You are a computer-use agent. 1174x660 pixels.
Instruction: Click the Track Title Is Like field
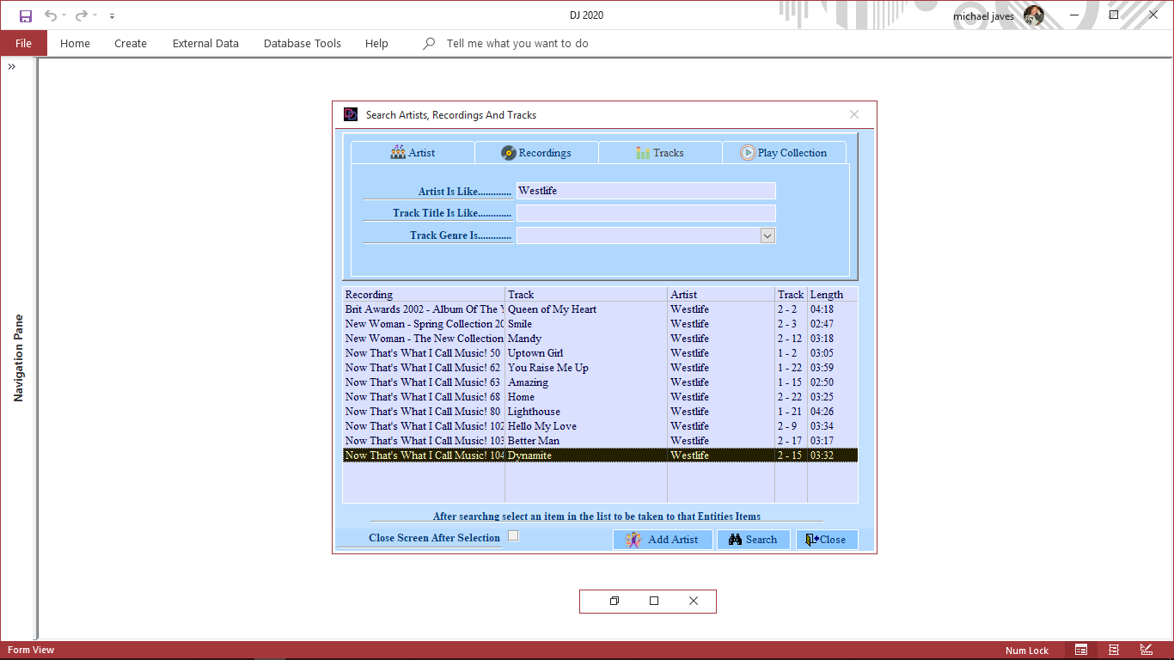pos(645,213)
